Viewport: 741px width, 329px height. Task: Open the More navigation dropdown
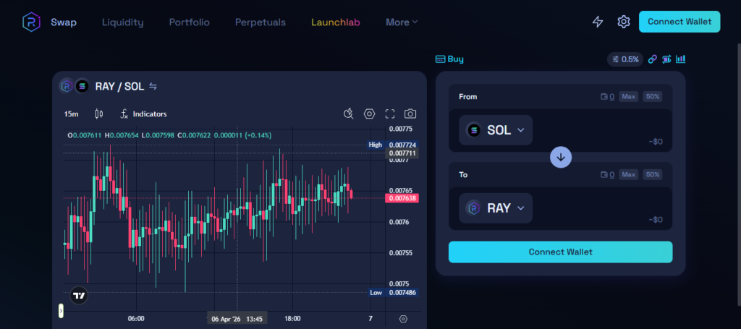[402, 22]
